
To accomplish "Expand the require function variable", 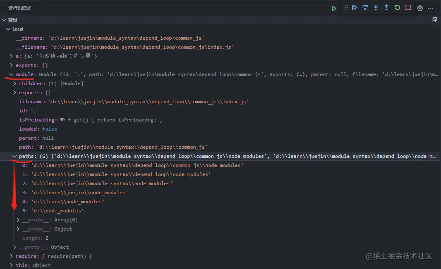I will point(11,256).
